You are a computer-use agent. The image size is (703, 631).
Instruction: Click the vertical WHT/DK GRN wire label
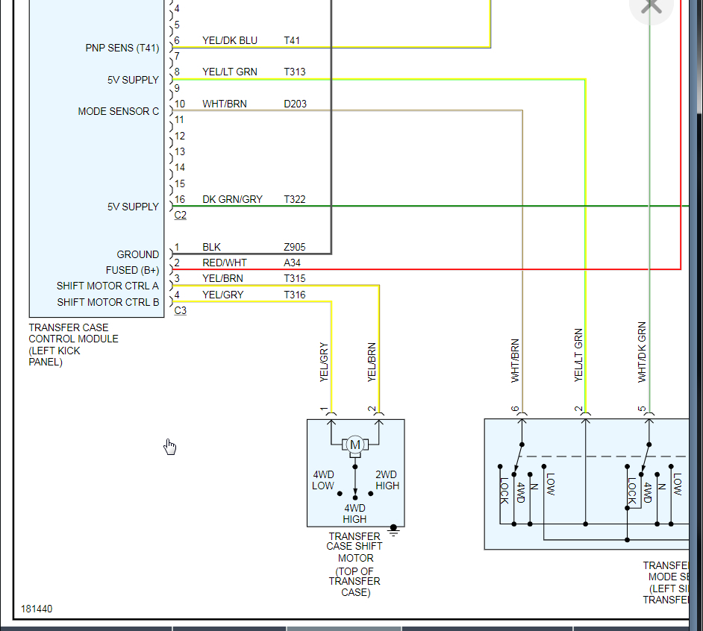[642, 352]
